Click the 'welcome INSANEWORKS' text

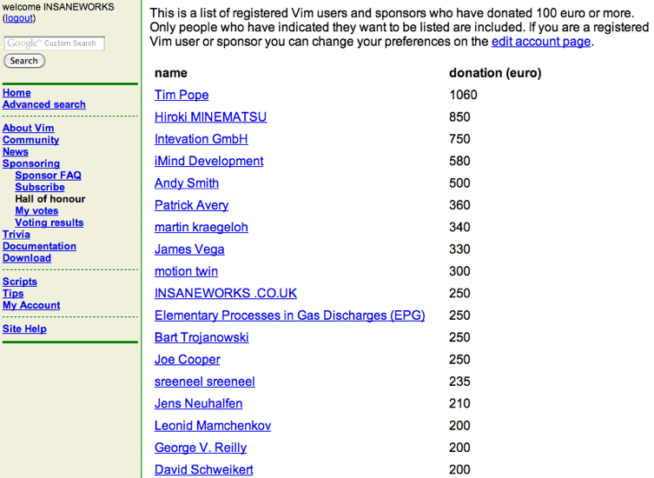coord(58,7)
